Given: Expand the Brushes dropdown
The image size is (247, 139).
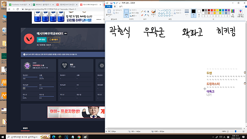Looking at the screenshot, I should 153,16.
